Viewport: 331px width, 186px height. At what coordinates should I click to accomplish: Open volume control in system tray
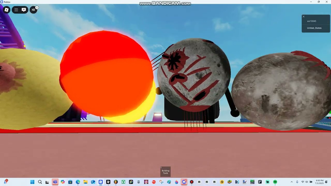(x=306, y=182)
